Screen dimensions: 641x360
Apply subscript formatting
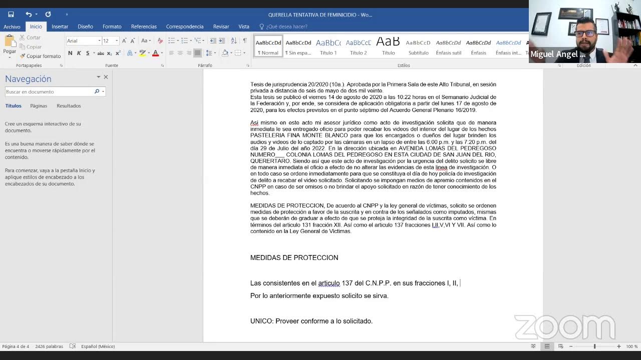109,53
